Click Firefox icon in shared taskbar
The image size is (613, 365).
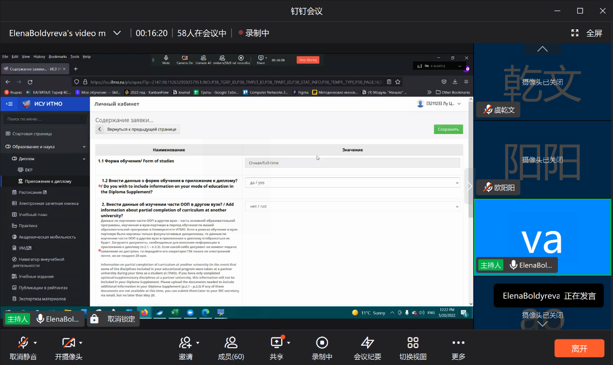(x=144, y=312)
